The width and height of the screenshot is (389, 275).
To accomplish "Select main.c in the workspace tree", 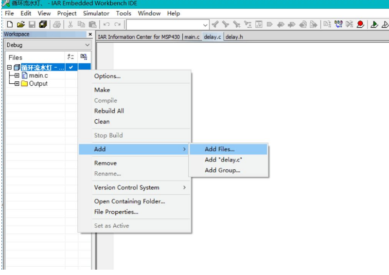I will 38,75.
